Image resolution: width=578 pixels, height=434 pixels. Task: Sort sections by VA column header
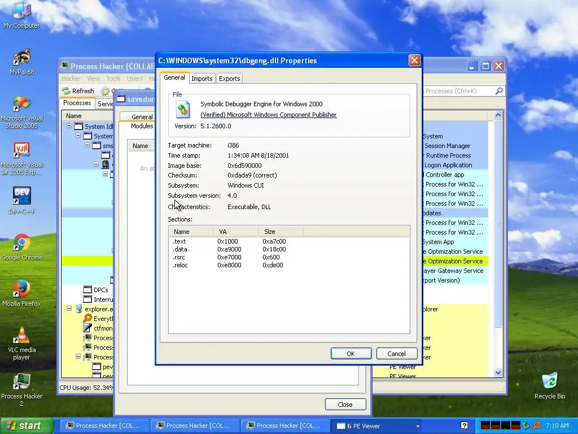237,231
